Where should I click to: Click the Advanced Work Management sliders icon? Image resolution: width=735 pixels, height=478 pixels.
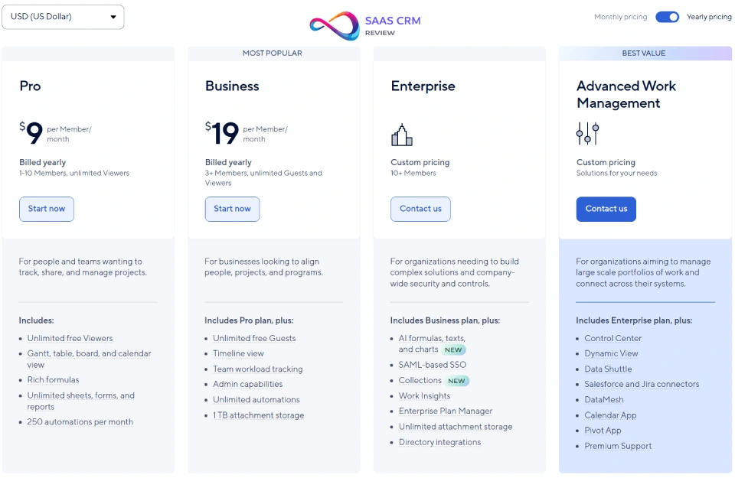pyautogui.click(x=587, y=134)
